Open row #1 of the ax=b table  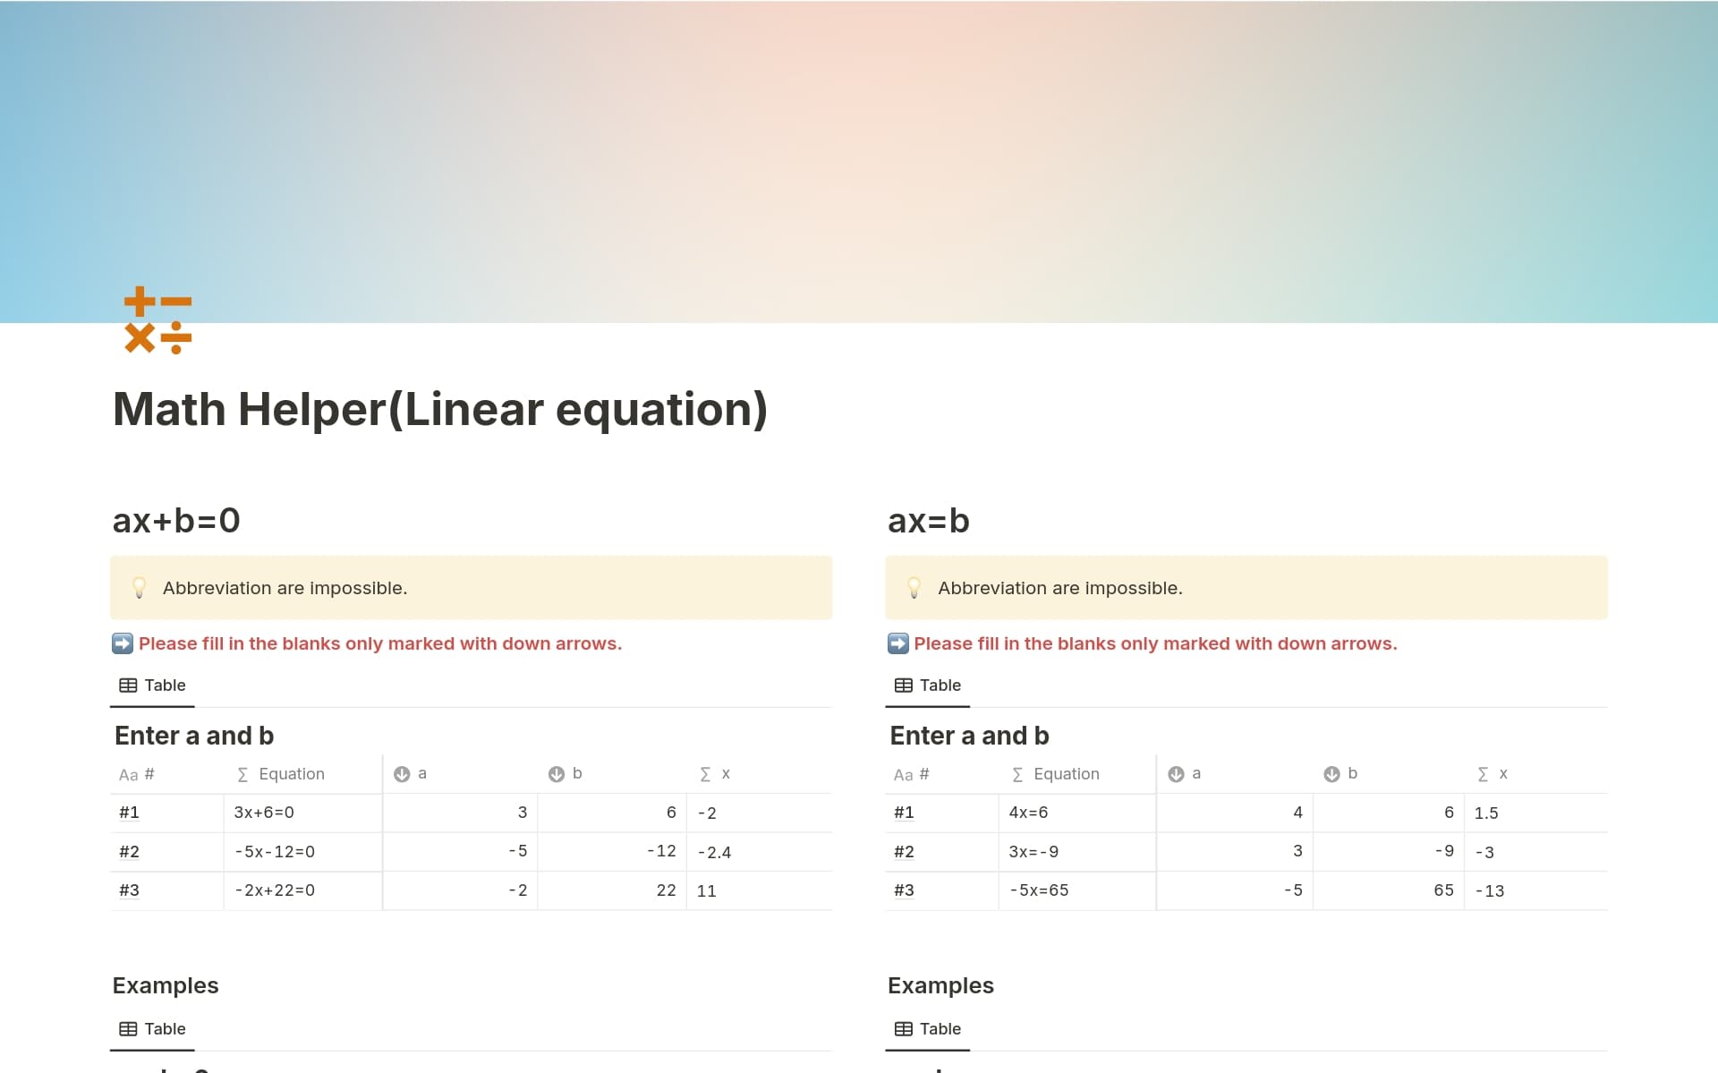tap(905, 813)
